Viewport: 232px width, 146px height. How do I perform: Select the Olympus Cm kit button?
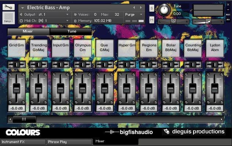83,48
